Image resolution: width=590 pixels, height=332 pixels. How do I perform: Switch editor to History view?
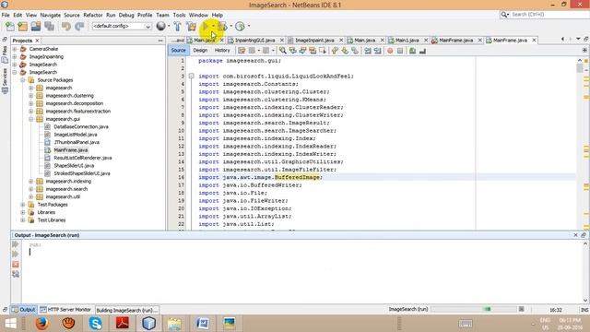pos(222,50)
